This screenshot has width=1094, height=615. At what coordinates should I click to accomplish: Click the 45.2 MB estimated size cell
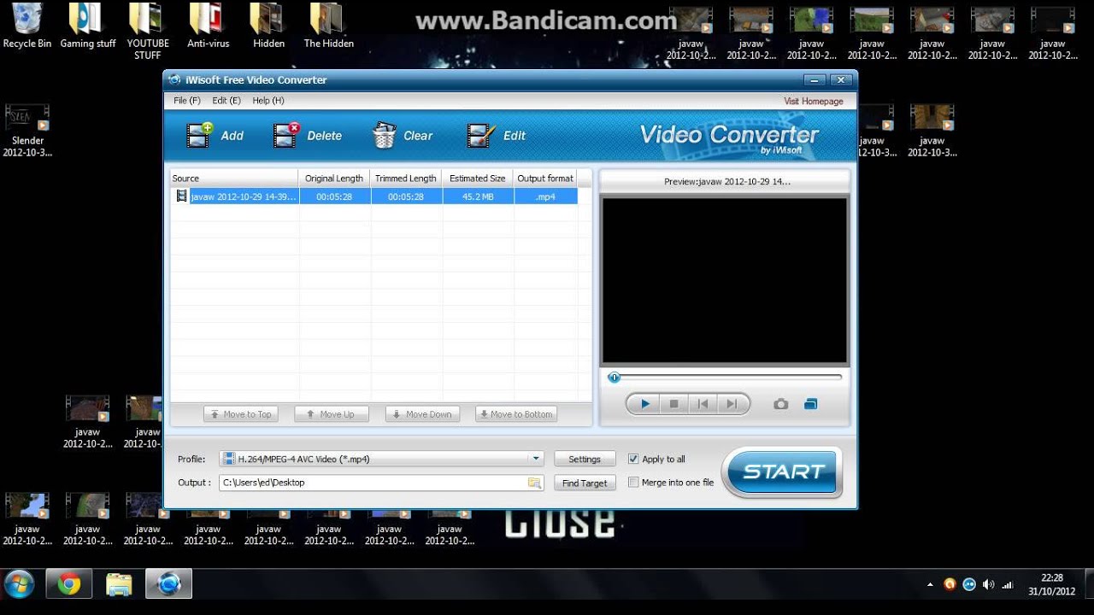(478, 196)
